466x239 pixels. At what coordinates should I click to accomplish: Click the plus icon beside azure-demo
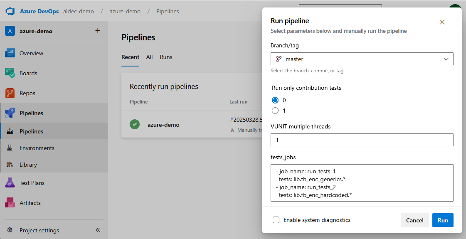[97, 31]
